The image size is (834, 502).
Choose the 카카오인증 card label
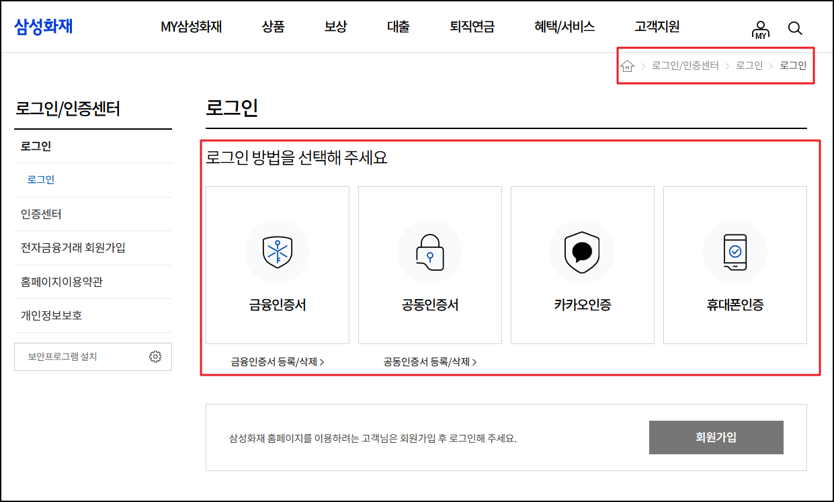[x=582, y=305]
